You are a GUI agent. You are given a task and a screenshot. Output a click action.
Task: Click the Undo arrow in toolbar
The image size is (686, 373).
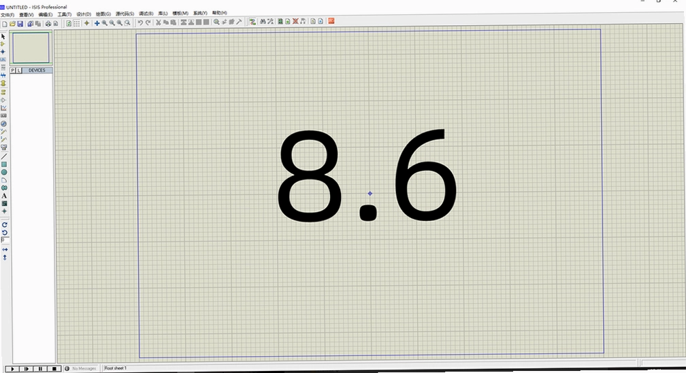140,22
